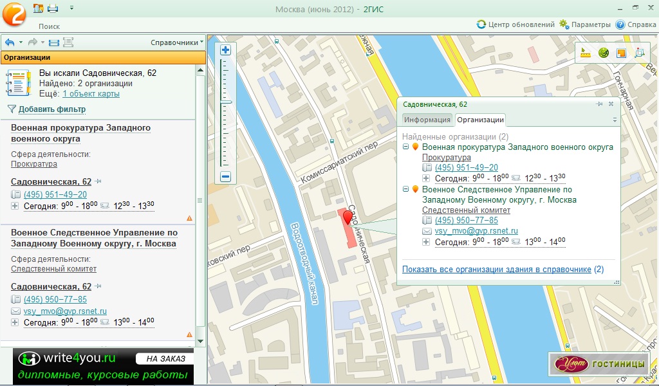Viewport: 659px width, 386px height.
Task: Click the orange square map tool icon
Action: [x=621, y=53]
